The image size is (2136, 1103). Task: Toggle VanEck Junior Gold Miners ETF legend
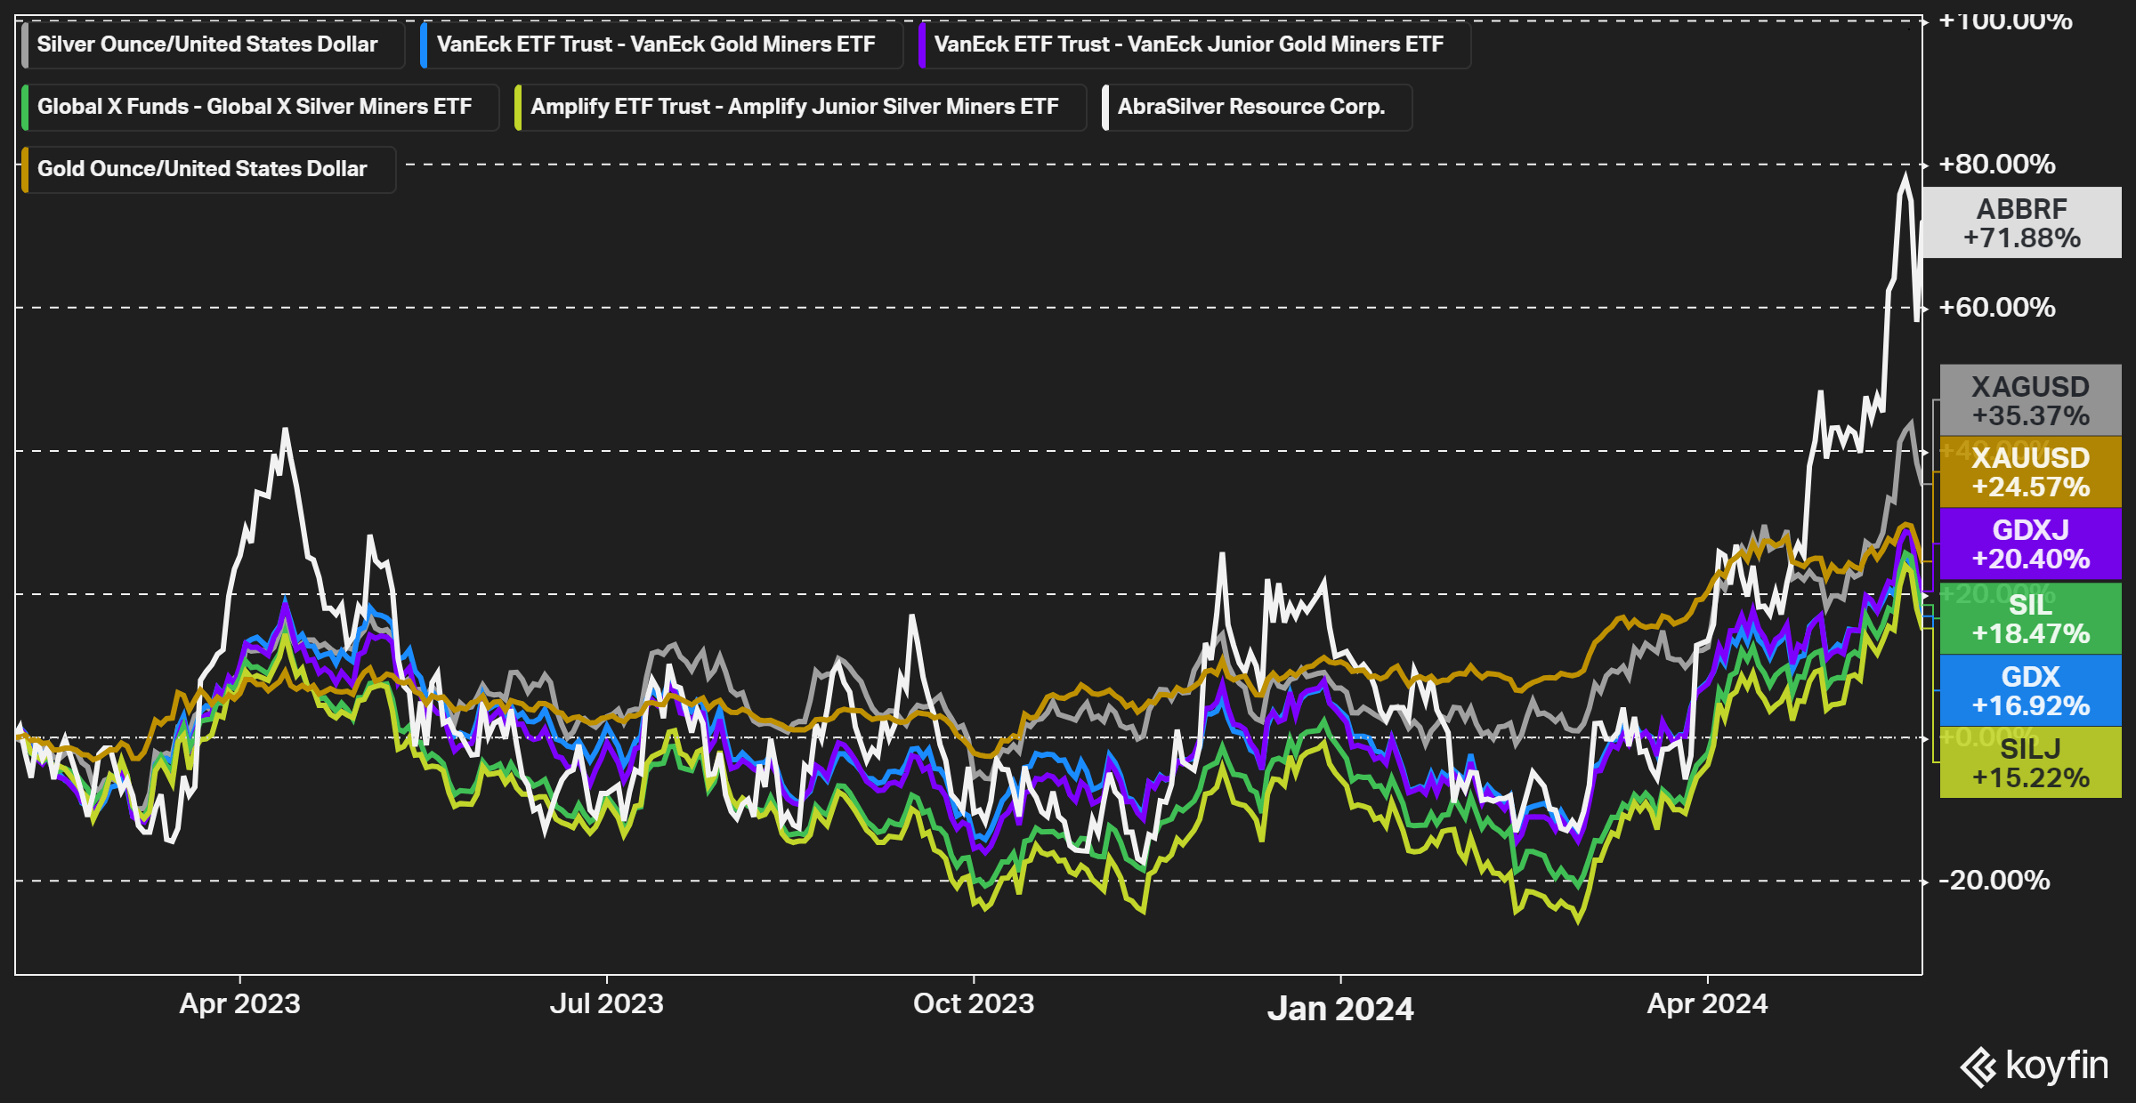[1188, 44]
